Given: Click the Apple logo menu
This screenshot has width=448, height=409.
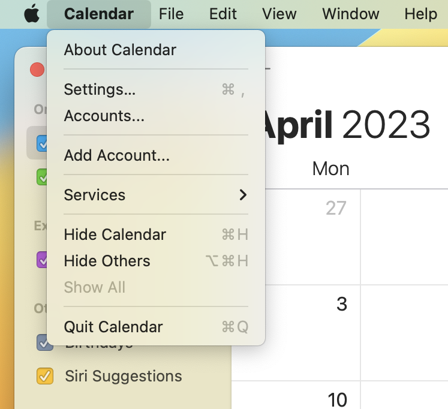Looking at the screenshot, I should click(x=31, y=14).
